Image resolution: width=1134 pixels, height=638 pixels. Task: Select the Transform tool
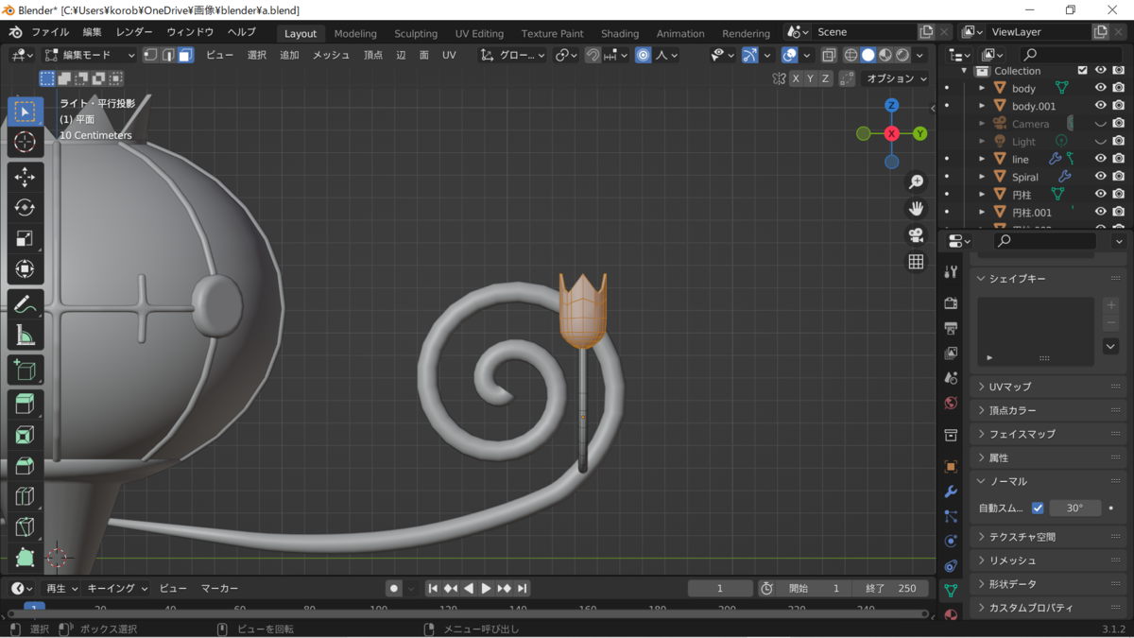click(26, 269)
